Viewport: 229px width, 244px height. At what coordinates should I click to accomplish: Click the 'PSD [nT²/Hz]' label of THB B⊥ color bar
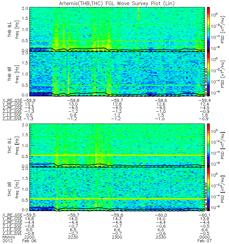pos(223,30)
